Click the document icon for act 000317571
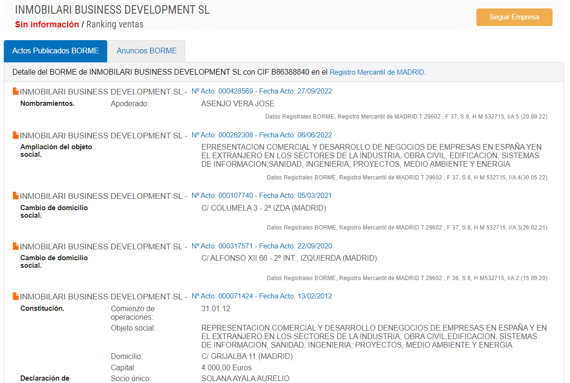The height and width of the screenshot is (383, 570). (x=16, y=246)
